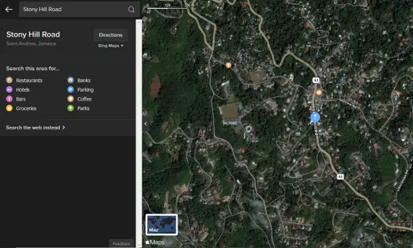Image resolution: width=413 pixels, height=248 pixels.
Task: Click the Maps logo at the map's bottom
Action: pyautogui.click(x=155, y=242)
